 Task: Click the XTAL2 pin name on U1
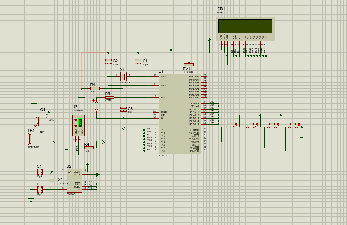pyautogui.click(x=164, y=86)
